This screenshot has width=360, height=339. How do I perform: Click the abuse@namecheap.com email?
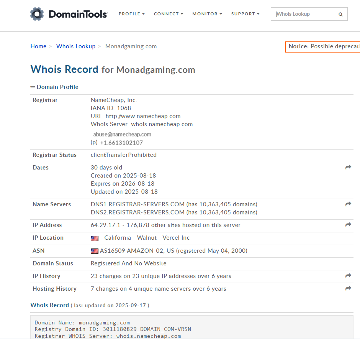[122, 134]
